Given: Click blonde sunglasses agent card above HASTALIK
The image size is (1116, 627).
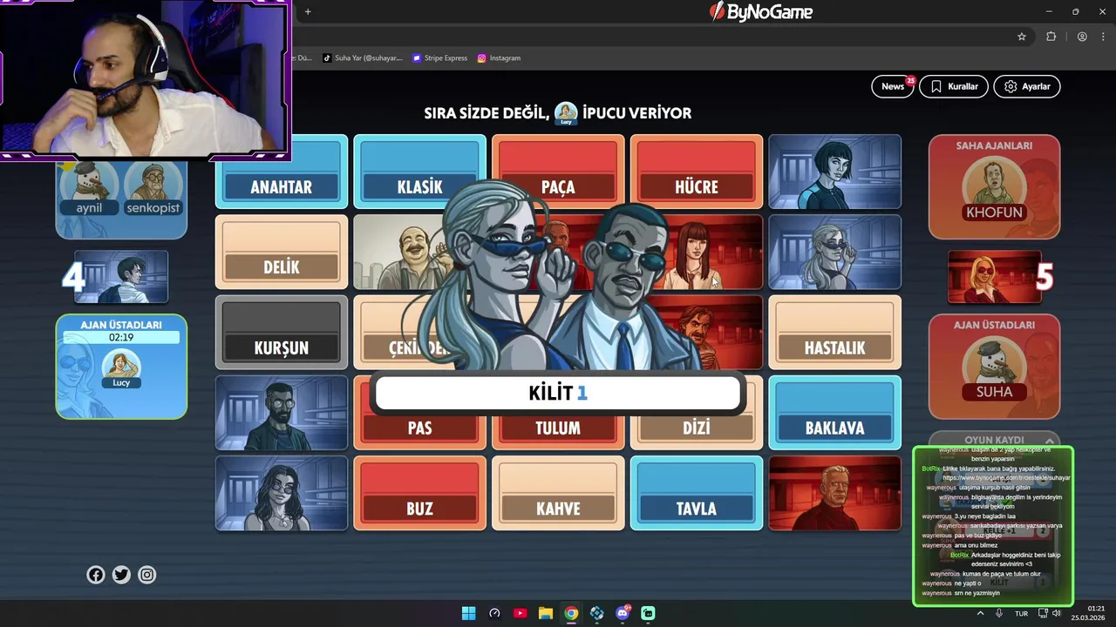Looking at the screenshot, I should tap(834, 252).
